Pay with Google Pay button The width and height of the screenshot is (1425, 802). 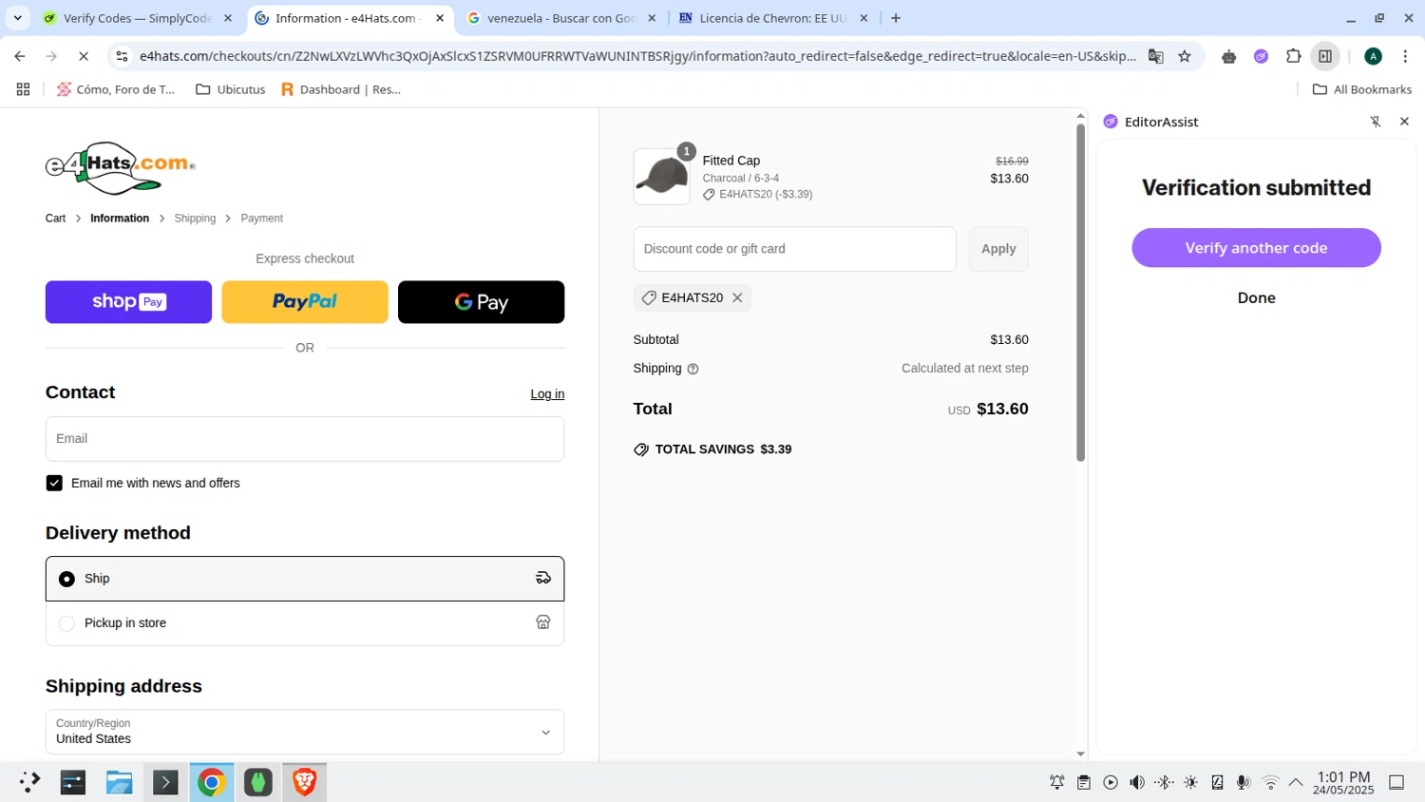click(x=481, y=302)
